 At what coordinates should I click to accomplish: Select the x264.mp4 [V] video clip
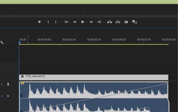point(94,78)
